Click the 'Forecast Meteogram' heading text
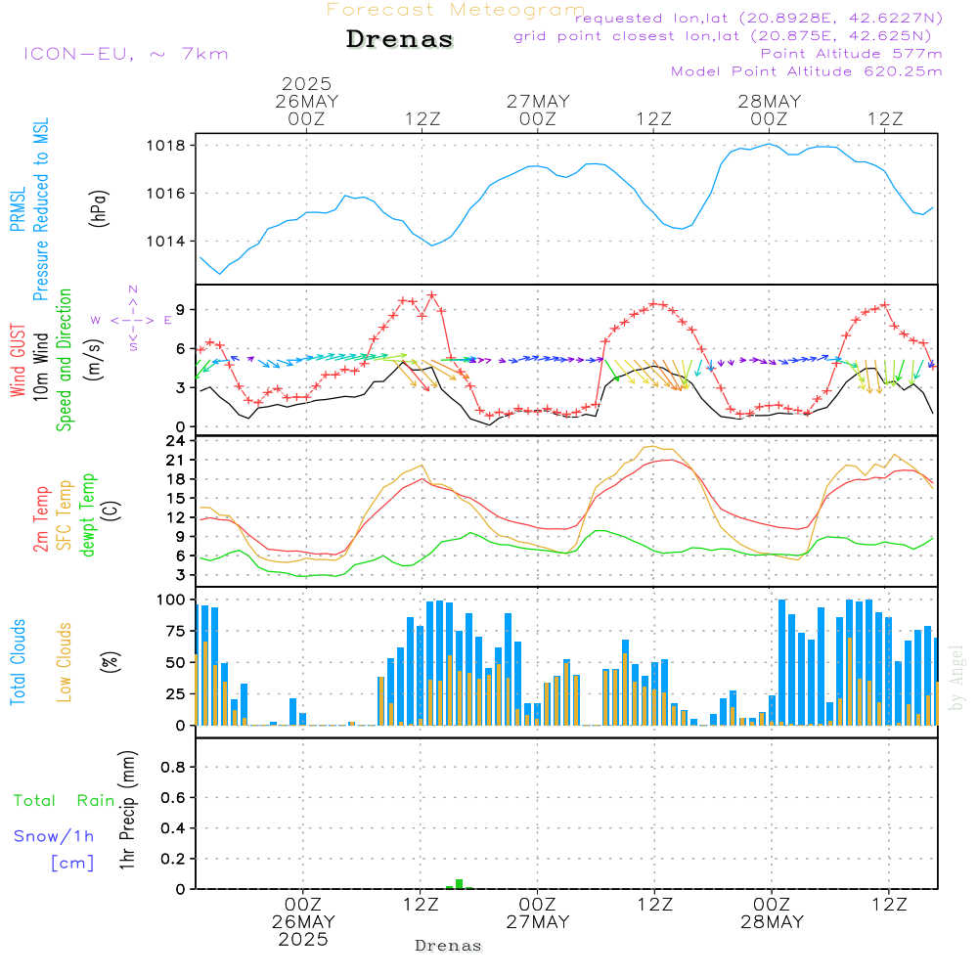 (x=456, y=10)
